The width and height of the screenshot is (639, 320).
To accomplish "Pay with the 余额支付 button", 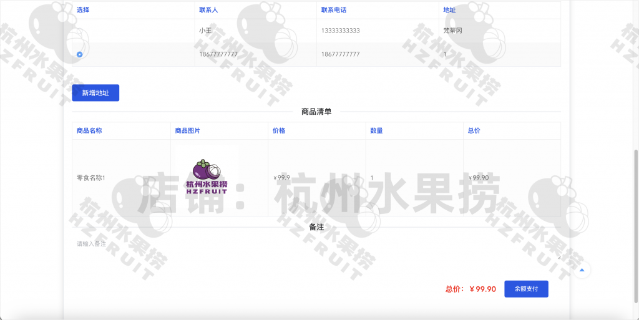I will point(526,289).
